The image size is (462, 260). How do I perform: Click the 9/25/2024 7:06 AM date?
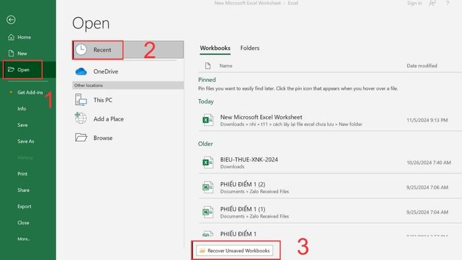point(428,187)
